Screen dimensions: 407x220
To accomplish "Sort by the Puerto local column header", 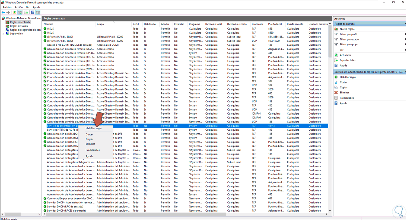I will click(x=276, y=24).
